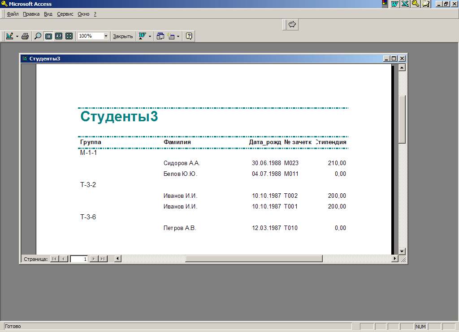This screenshot has height=332, width=459.
Task: Open the Окно menu
Action: coord(83,14)
